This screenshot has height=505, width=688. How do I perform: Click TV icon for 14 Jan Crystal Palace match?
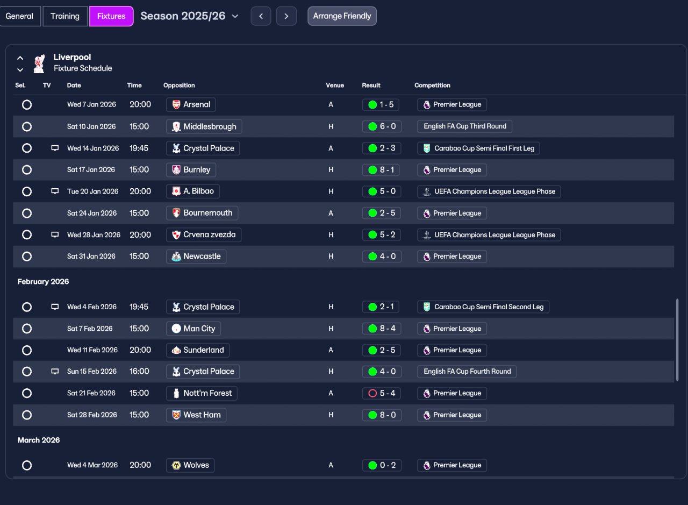[55, 148]
